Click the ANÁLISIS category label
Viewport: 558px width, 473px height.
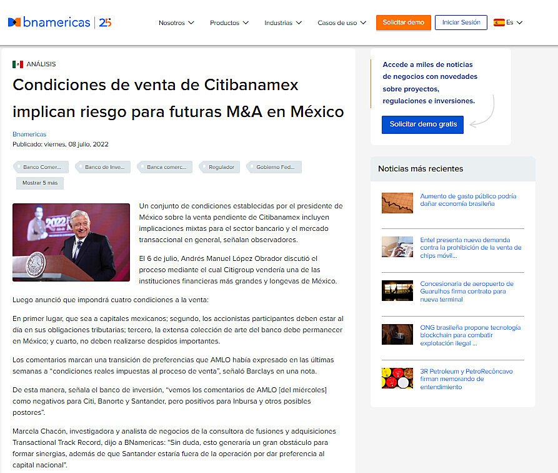pos(41,64)
